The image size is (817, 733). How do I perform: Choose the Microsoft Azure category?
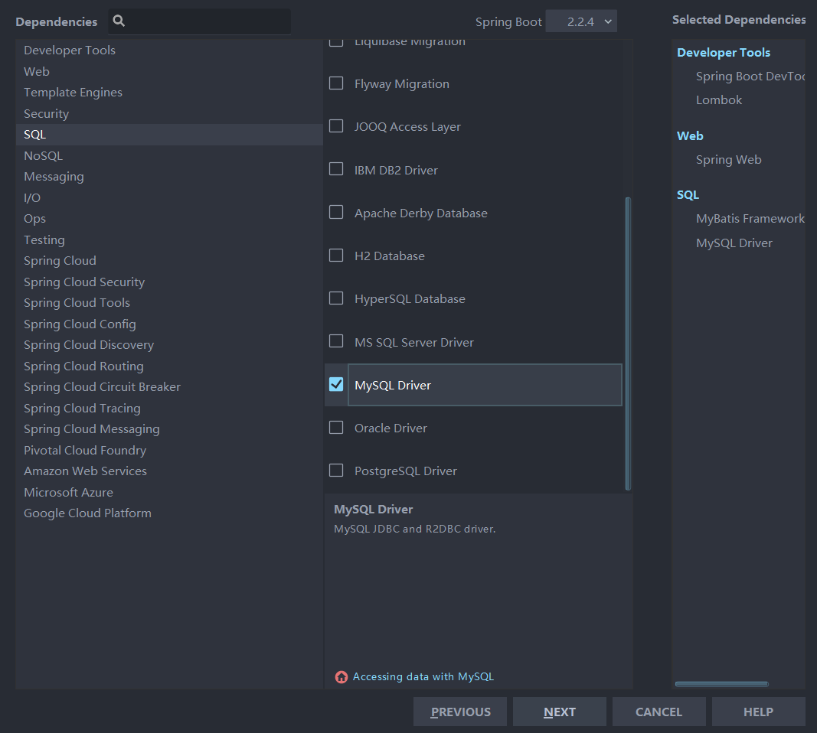click(169, 493)
